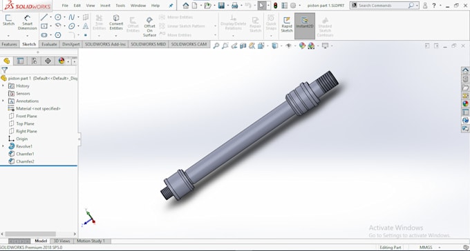This screenshot has width=470, height=251.
Task: Expand the Revolve1 feature node
Action: [3, 146]
